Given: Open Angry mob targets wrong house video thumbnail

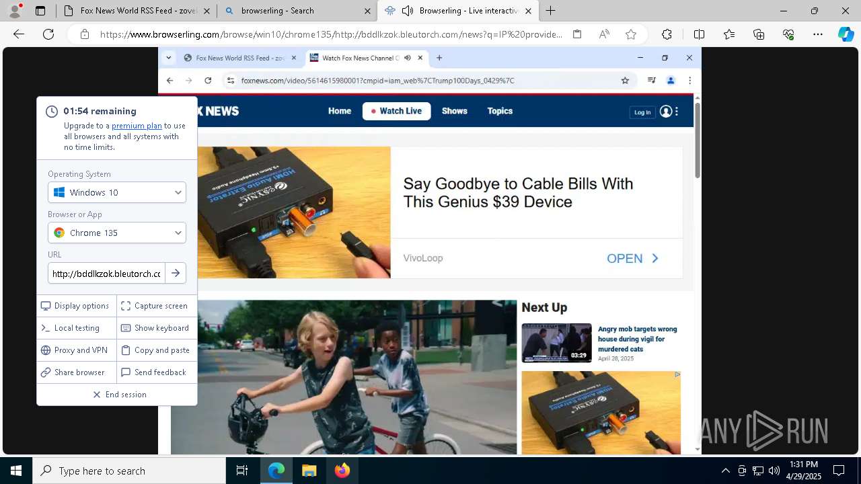Looking at the screenshot, I should [x=556, y=343].
